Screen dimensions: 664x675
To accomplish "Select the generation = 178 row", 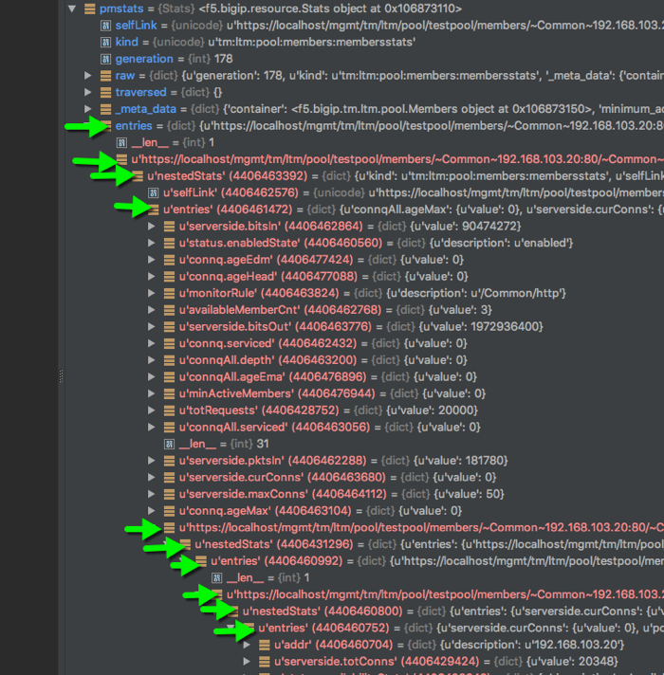I will tap(174, 59).
